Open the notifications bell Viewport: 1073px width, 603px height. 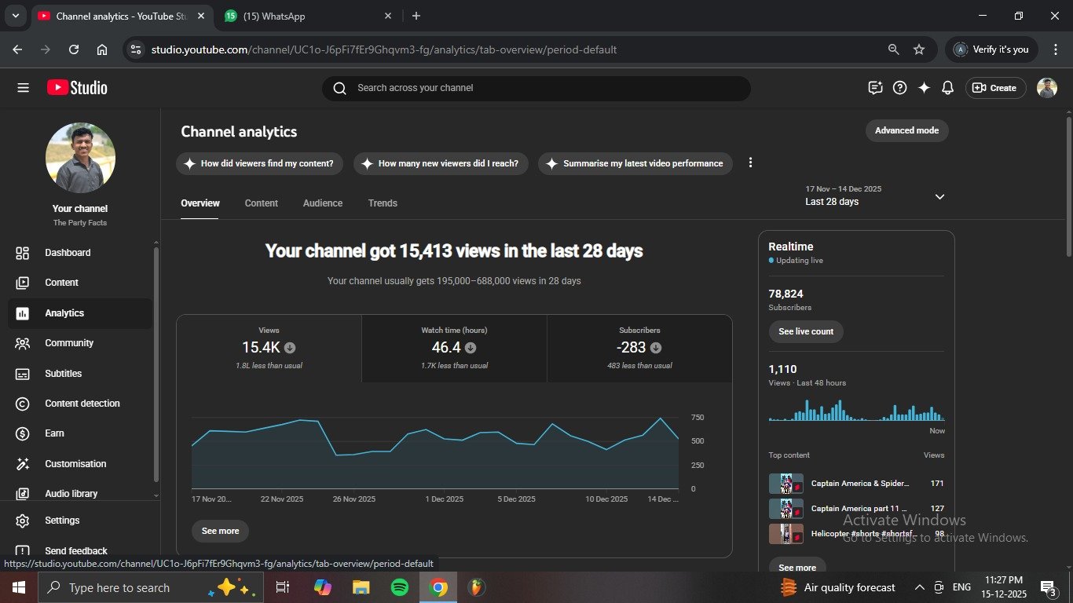[947, 88]
